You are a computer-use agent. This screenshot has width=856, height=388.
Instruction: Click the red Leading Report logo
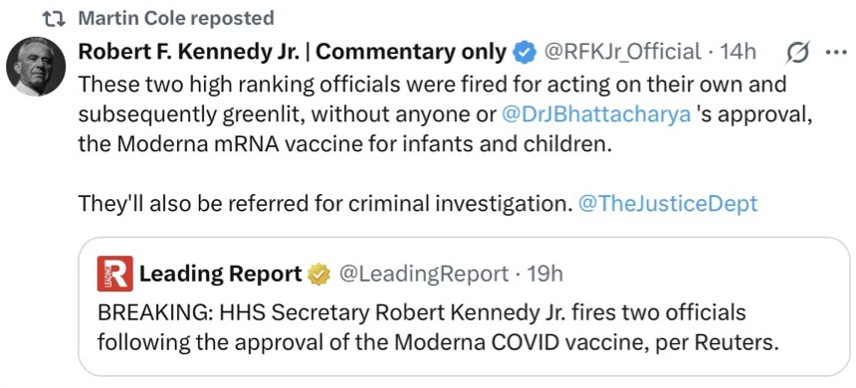(115, 274)
